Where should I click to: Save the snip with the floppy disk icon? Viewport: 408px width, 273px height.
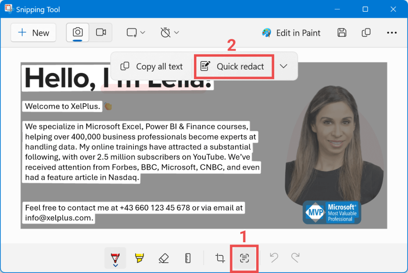click(x=342, y=33)
